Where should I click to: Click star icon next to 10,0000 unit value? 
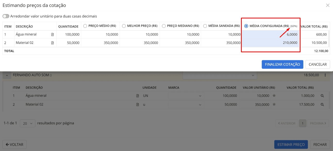pyautogui.click(x=274, y=96)
